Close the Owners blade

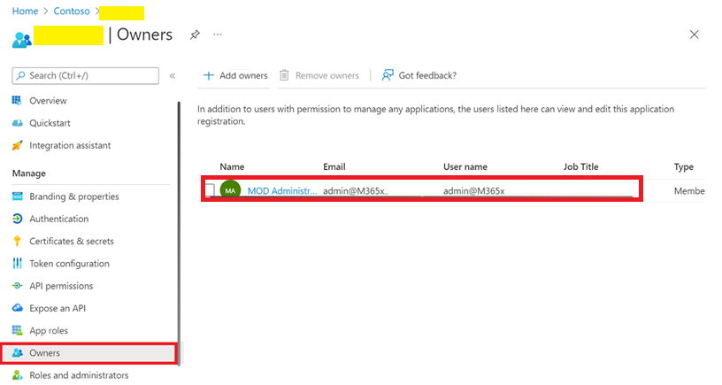[694, 35]
